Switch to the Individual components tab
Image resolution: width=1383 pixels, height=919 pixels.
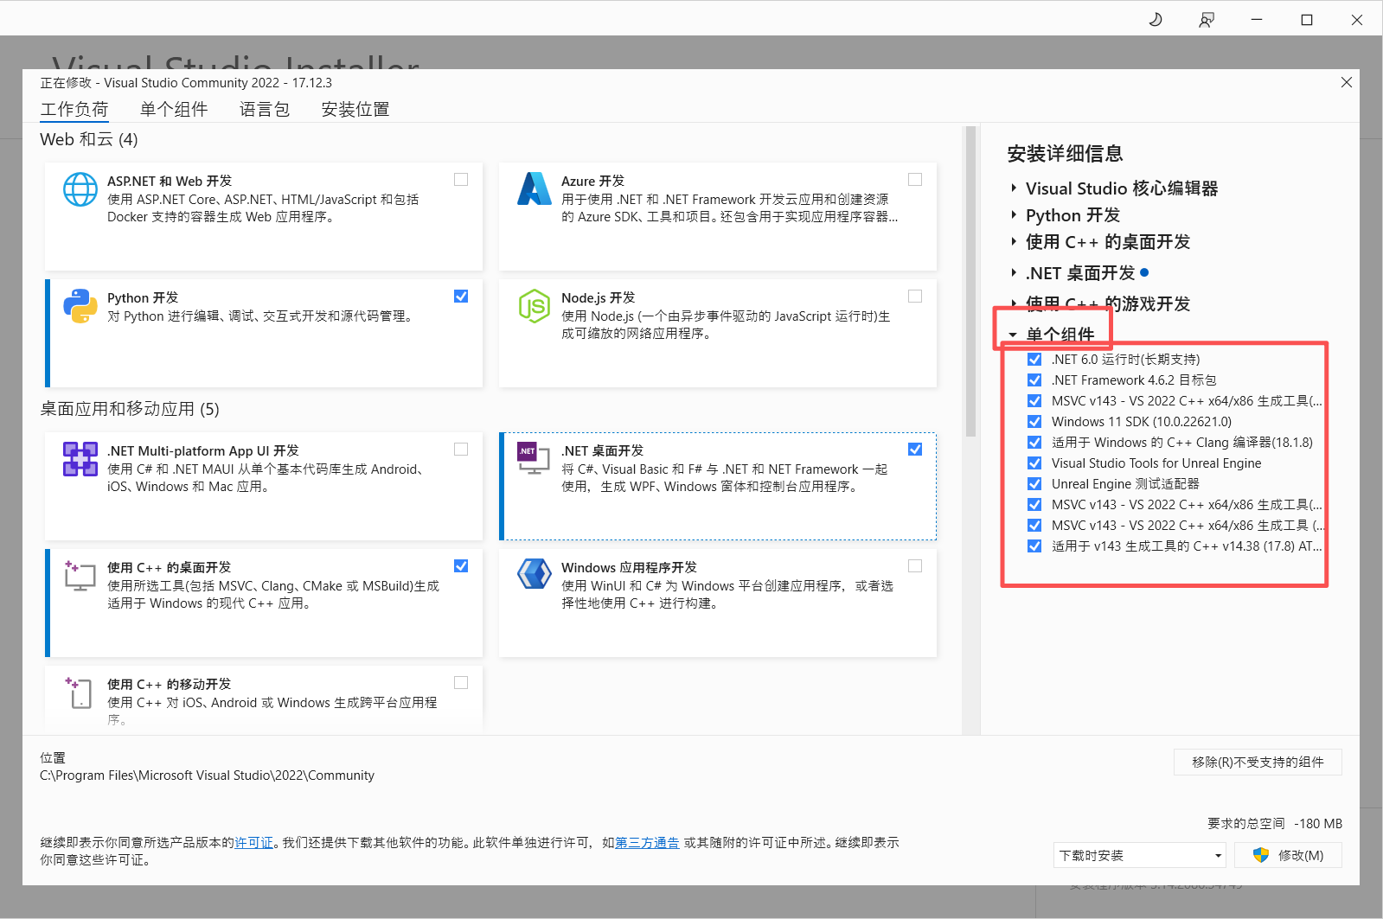174,110
